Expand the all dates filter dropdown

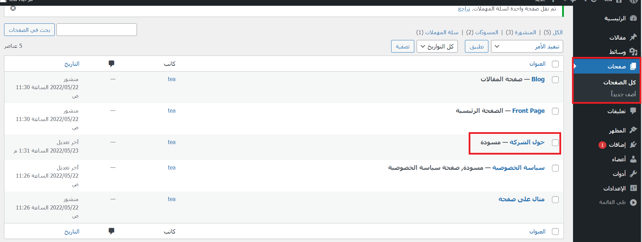tap(437, 46)
